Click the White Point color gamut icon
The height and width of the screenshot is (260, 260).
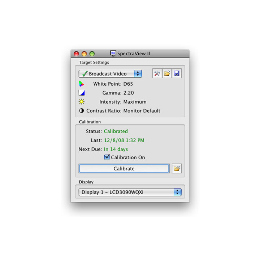click(x=81, y=84)
